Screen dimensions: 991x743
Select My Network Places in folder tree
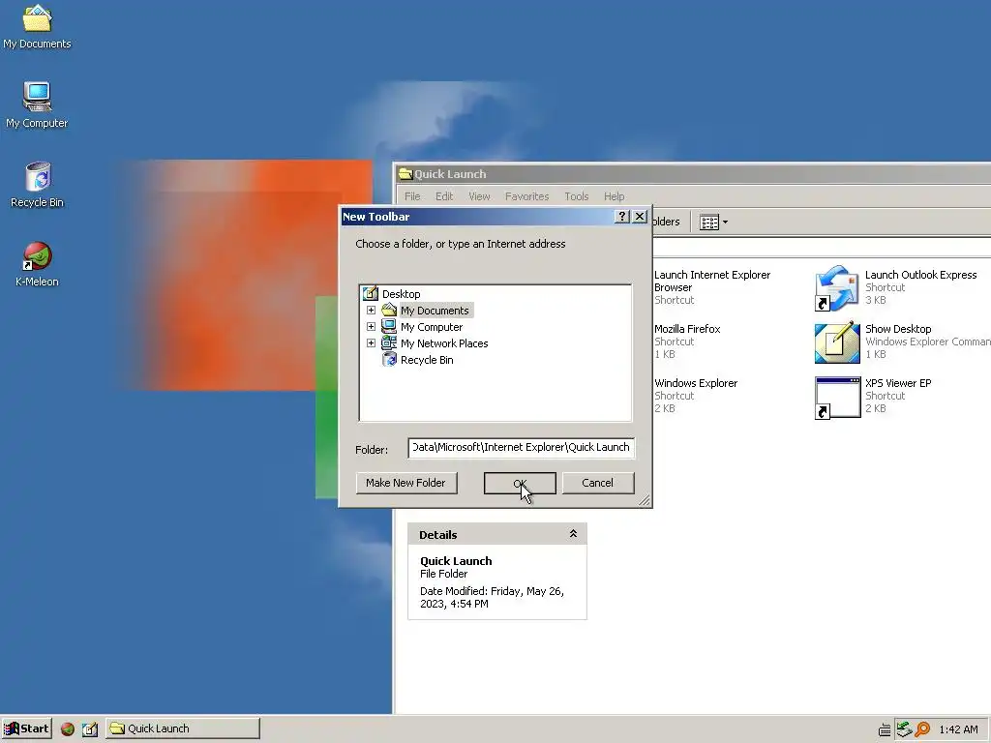tap(444, 343)
